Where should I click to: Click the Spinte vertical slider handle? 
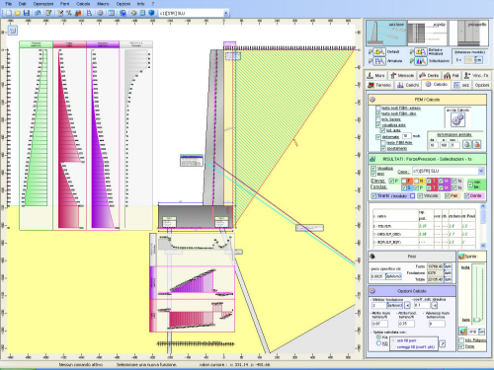[476, 320]
